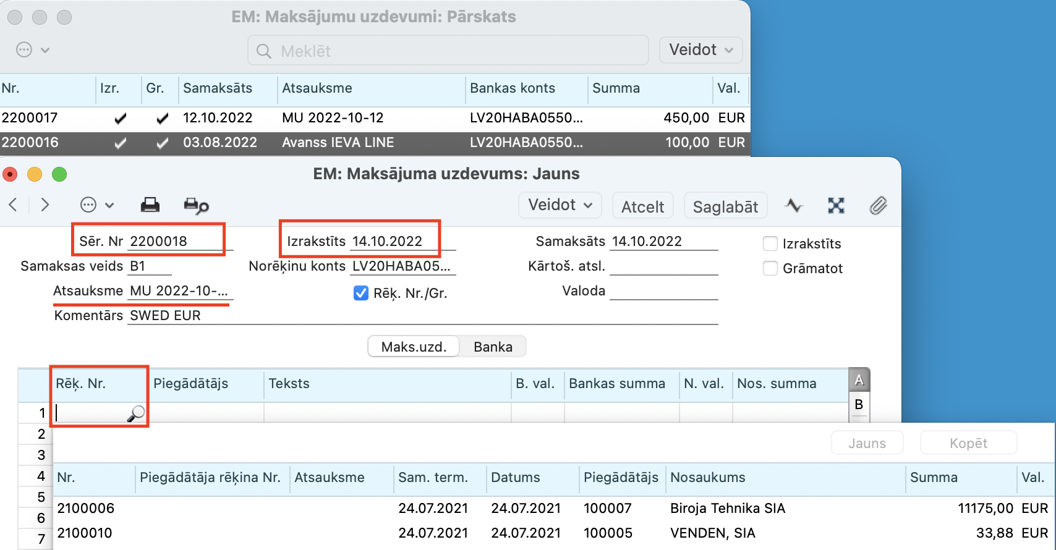Enable the Izrakstīts checkbox
This screenshot has height=550, width=1056.
coord(770,243)
